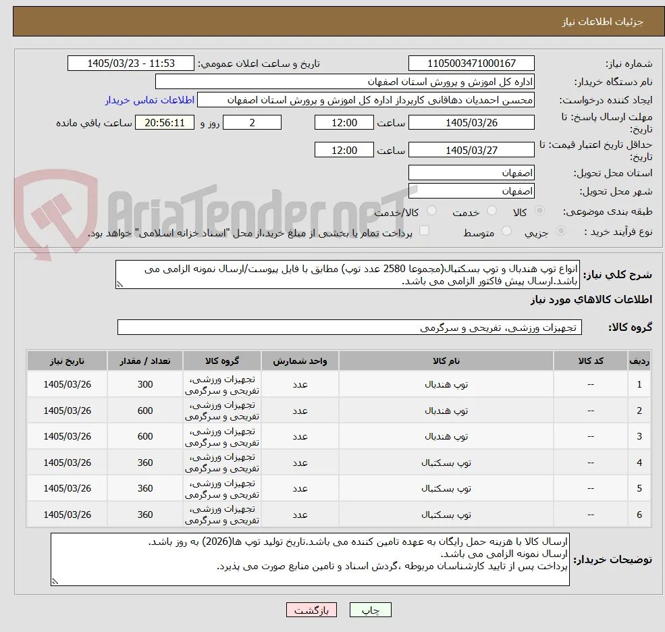Click the delivery city اصفهان field
This screenshot has height=632, width=665.
click(x=471, y=191)
